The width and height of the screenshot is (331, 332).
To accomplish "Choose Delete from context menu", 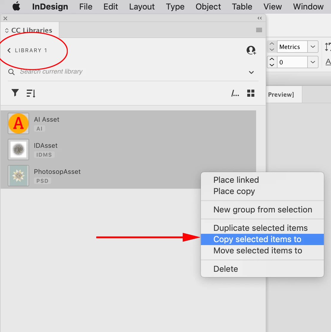I will [x=262, y=269].
